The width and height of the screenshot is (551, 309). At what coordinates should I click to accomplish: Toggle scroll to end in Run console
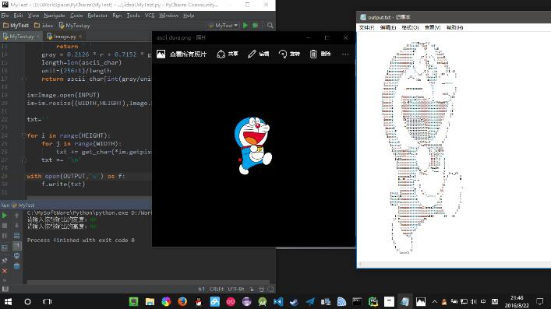click(x=16, y=246)
